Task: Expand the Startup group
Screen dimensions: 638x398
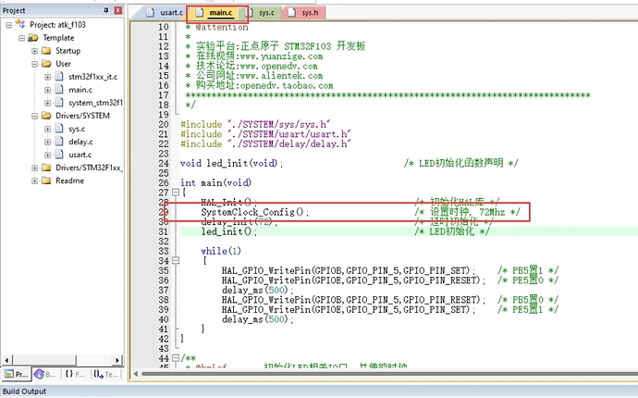Action: (x=33, y=51)
